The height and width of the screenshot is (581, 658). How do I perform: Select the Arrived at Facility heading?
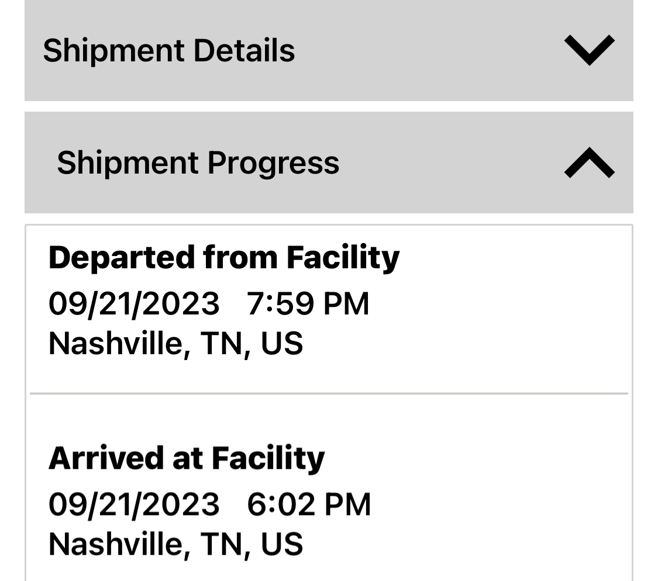(x=186, y=458)
